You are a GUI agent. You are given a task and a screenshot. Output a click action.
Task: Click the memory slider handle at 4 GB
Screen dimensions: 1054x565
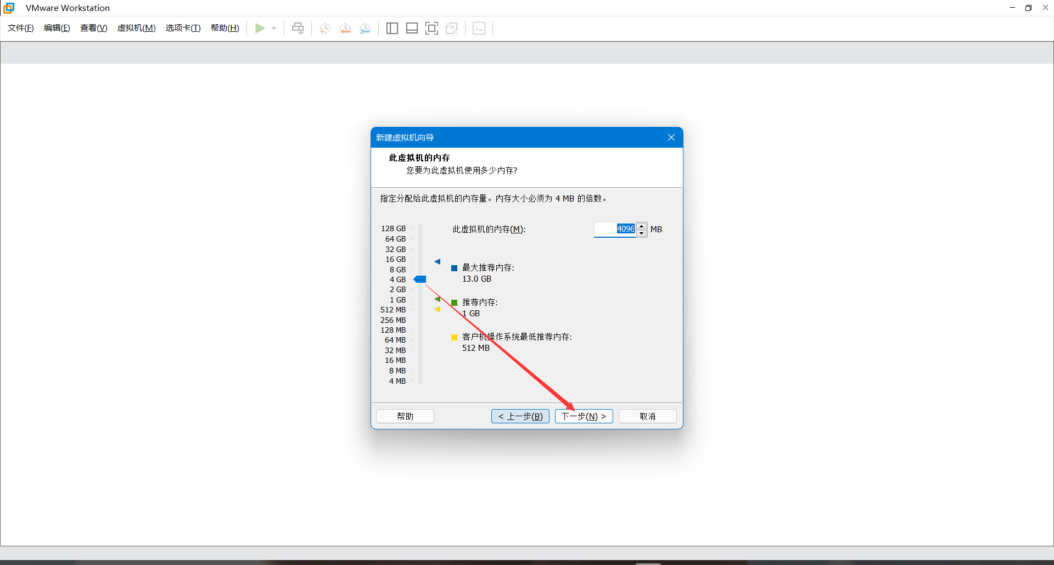coord(420,279)
